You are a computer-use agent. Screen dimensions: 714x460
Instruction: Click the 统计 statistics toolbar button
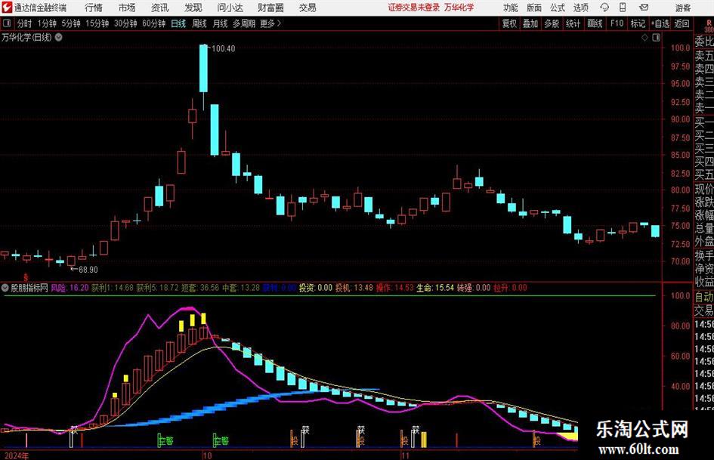coord(573,23)
